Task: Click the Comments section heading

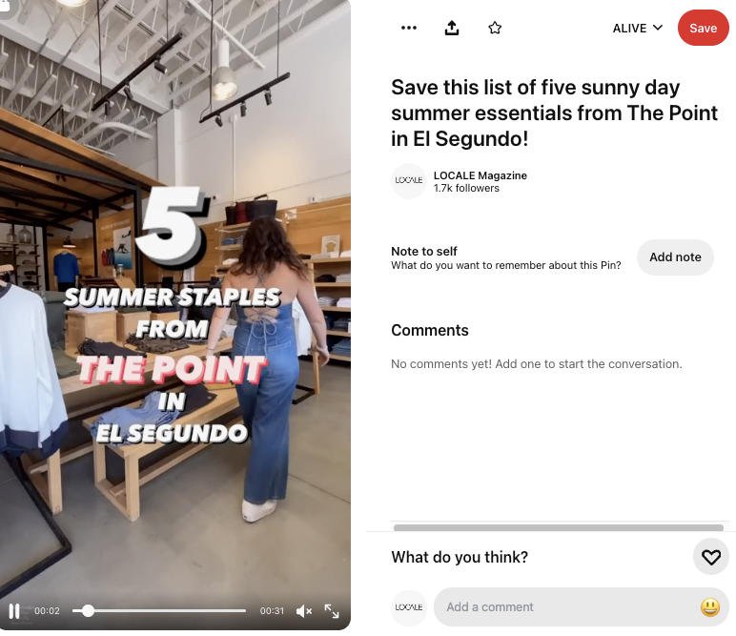Action: click(429, 331)
